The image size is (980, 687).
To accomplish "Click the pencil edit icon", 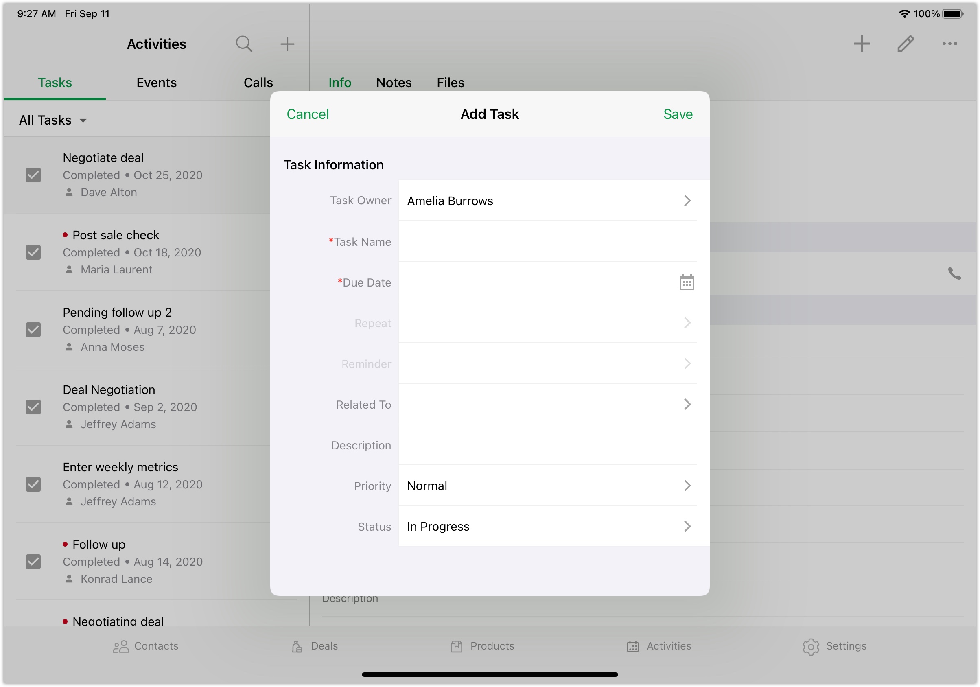I will 905,44.
